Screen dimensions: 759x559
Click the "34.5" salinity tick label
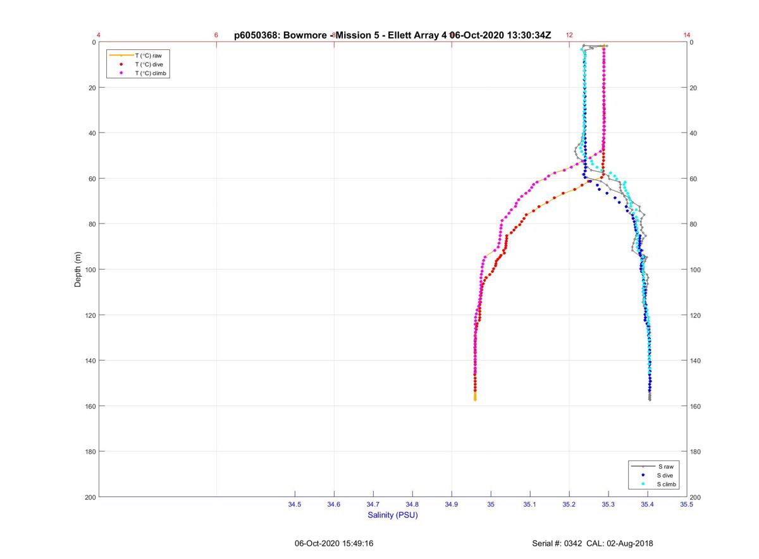295,504
